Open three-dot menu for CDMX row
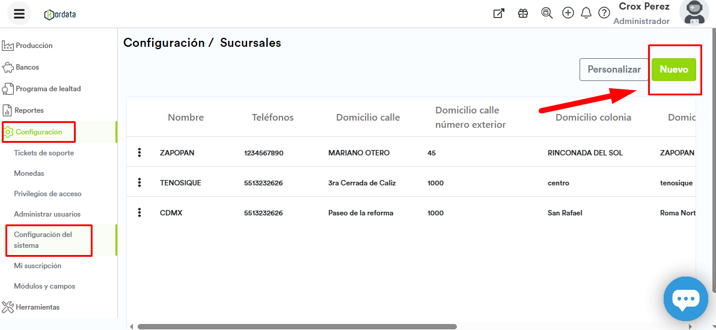This screenshot has width=716, height=330. pyautogui.click(x=139, y=212)
